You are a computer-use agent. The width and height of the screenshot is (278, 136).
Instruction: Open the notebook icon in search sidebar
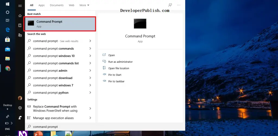click(x=20, y=25)
